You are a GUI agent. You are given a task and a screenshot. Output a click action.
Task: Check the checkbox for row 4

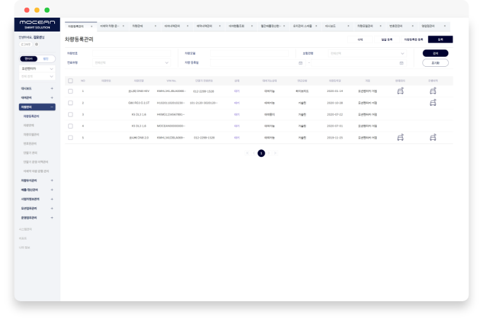point(71,126)
